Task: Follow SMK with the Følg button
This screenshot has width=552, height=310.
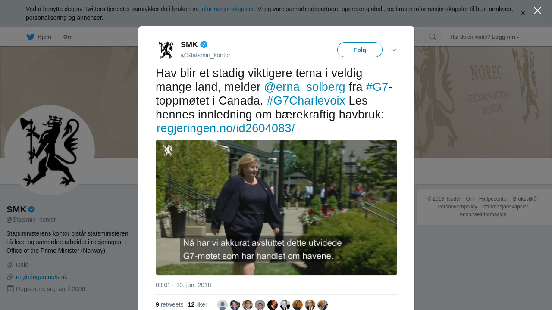Action: 360,50
